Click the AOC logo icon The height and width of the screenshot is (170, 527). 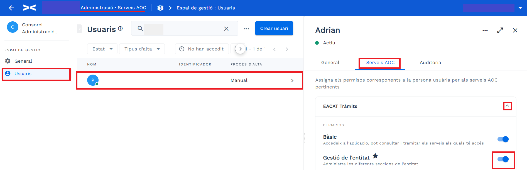click(30, 8)
